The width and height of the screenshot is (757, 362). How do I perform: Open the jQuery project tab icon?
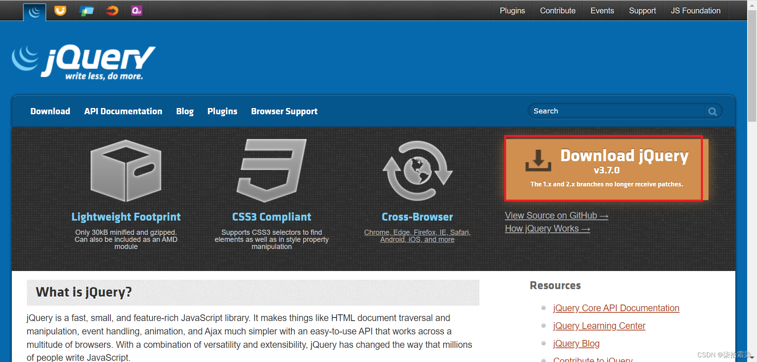click(35, 11)
